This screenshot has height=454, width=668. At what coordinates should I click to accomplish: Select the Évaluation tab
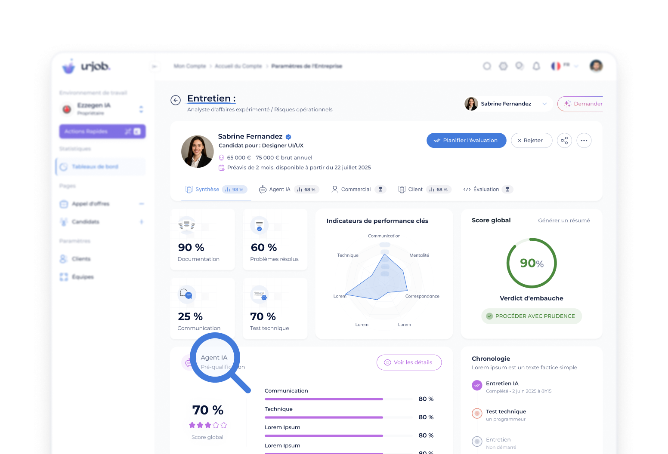click(x=487, y=190)
